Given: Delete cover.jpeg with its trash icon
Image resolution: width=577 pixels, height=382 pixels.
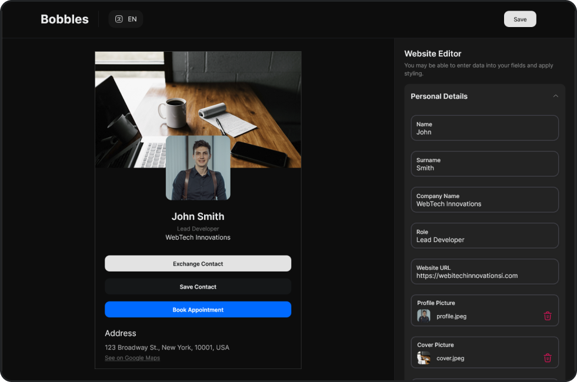Looking at the screenshot, I should tap(547, 358).
